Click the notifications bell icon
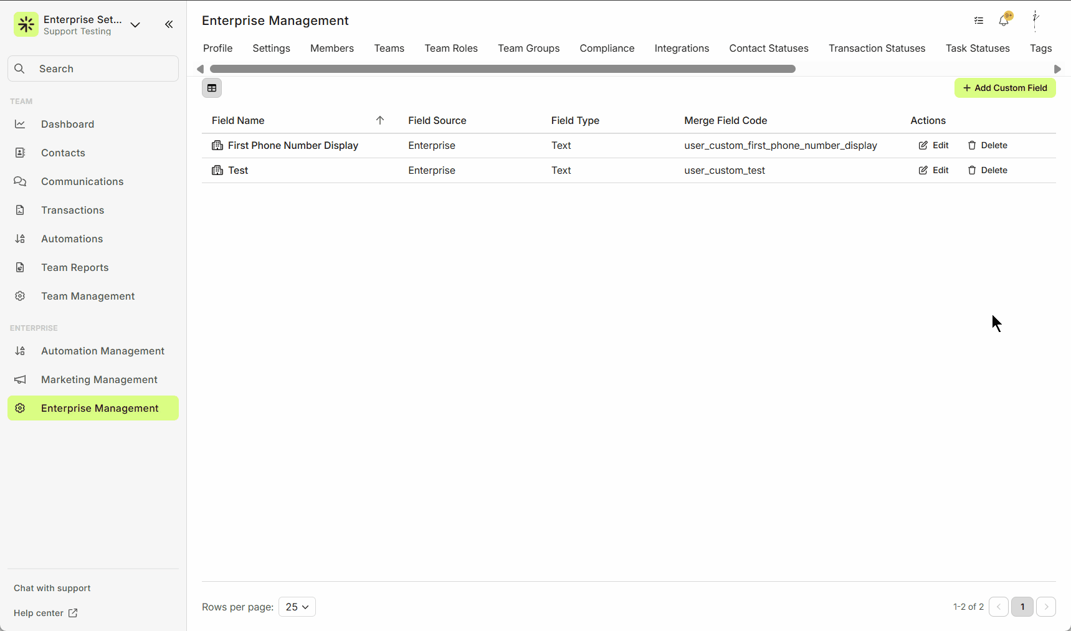This screenshot has width=1071, height=631. tap(1003, 21)
